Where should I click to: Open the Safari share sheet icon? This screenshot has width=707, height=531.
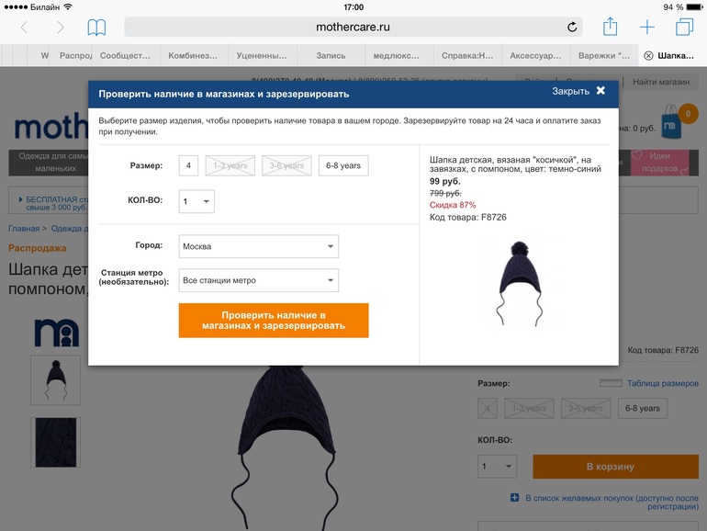610,27
